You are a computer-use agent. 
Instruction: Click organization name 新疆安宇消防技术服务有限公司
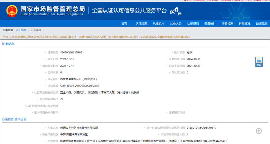[x=79, y=128]
